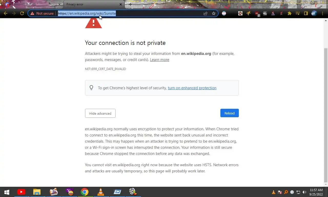Open Chrome's three-dot menu
Image resolution: width=328 pixels, height=197 pixels.
pos(322,13)
